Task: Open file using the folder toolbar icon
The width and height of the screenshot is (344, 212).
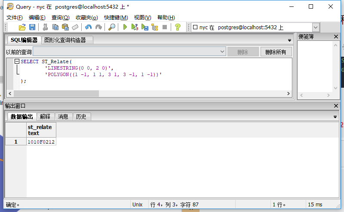Action: [22, 27]
